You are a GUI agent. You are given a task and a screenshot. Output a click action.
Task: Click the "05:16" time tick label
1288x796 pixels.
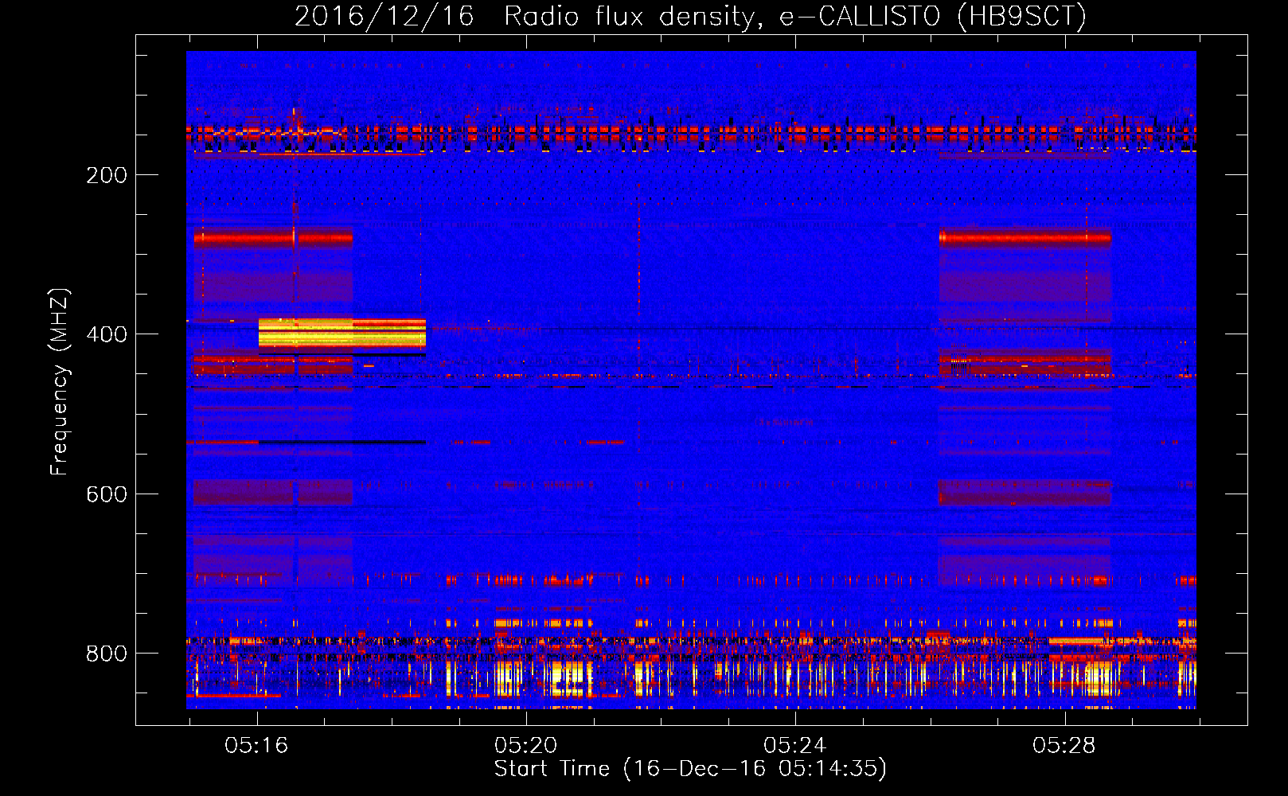point(256,746)
